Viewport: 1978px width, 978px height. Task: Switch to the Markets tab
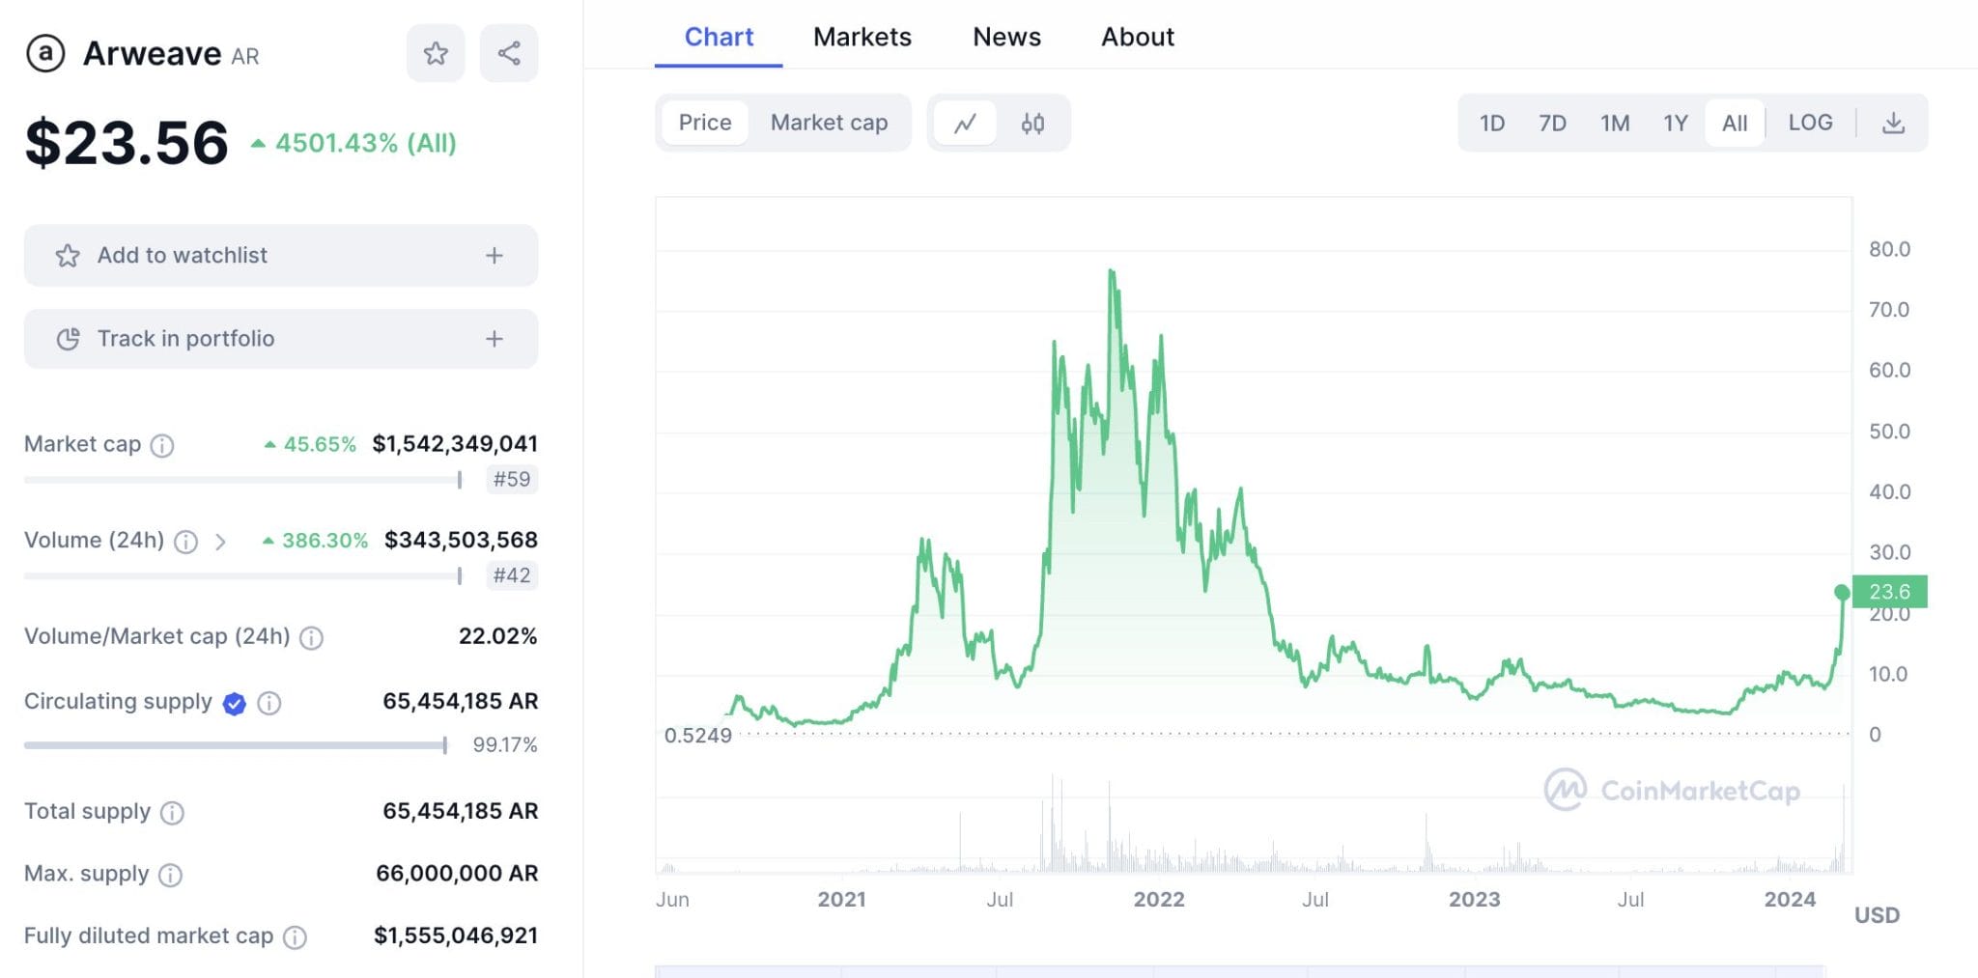click(862, 37)
